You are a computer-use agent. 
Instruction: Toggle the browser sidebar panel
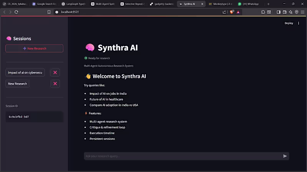click(279, 12)
